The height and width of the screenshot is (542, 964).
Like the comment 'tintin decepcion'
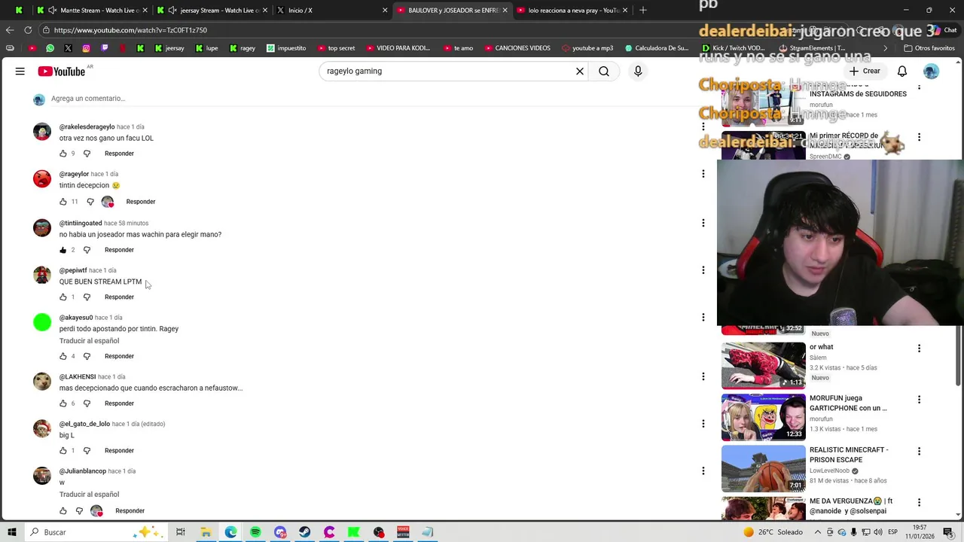(63, 202)
